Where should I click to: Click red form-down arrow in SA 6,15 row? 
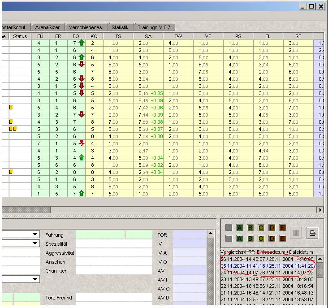pyautogui.click(x=82, y=93)
